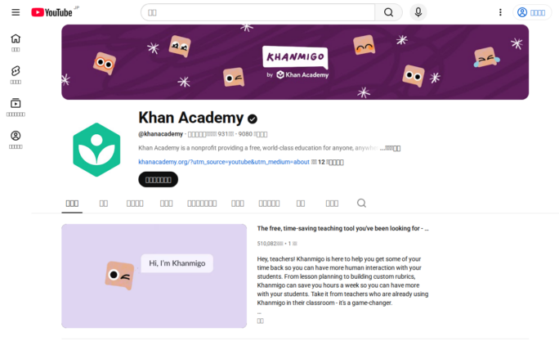The image size is (559, 350).
Task: Select the third channel tab
Action: [x=135, y=204]
